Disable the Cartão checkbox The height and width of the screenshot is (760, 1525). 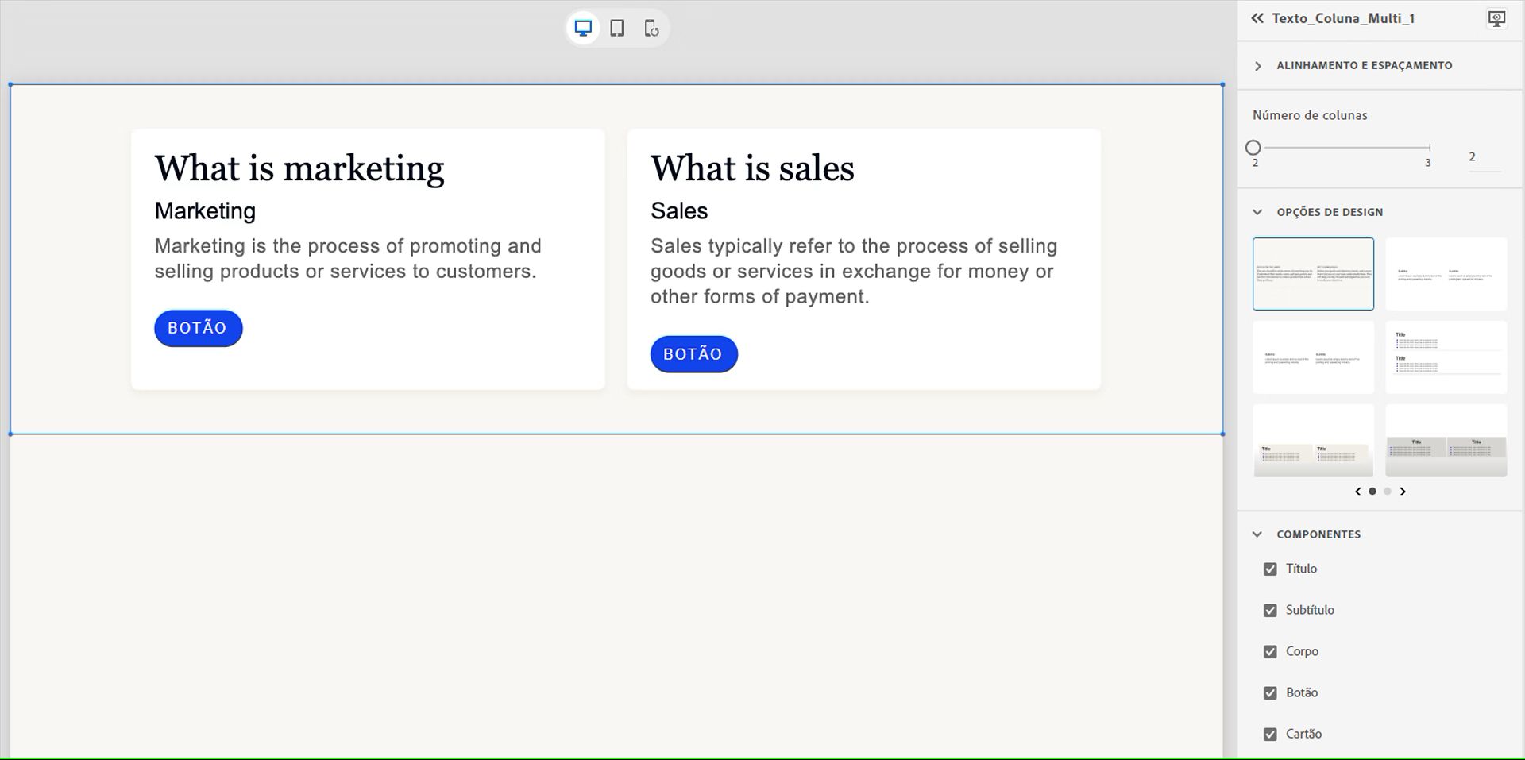click(1270, 735)
